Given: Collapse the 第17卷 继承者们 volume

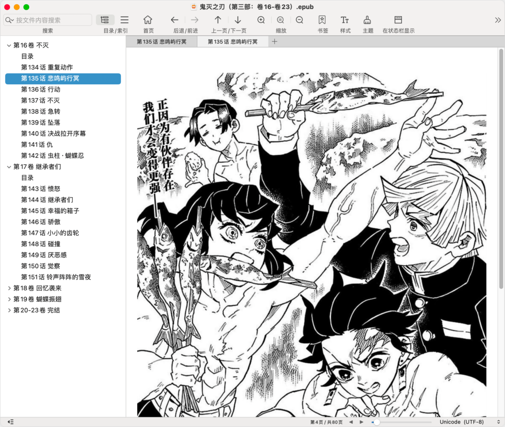Looking at the screenshot, I should pyautogui.click(x=9, y=167).
